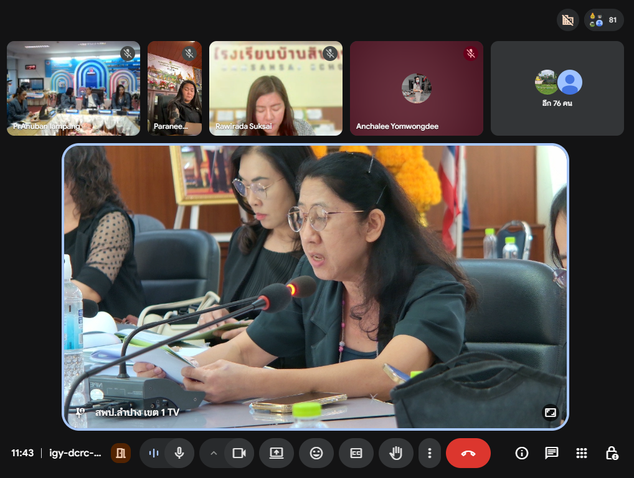Start presenting your screen
The width and height of the screenshot is (634, 478).
tap(277, 453)
